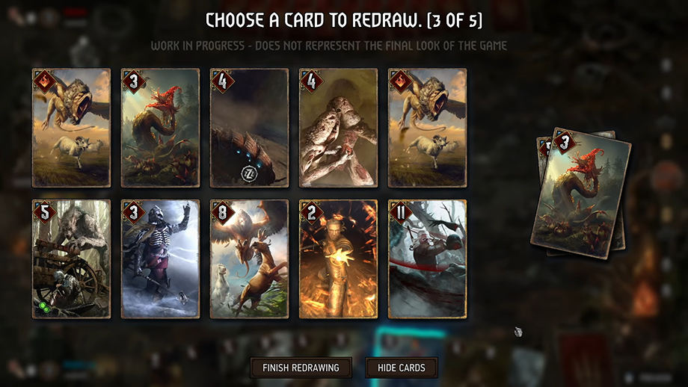
Task: Choose the last flying beast card in top row
Action: [427, 128]
